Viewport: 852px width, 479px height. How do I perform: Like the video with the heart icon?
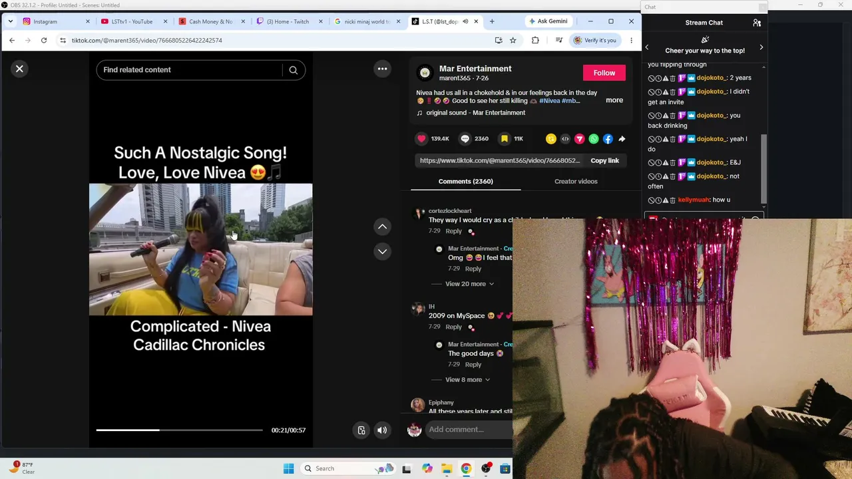(421, 138)
